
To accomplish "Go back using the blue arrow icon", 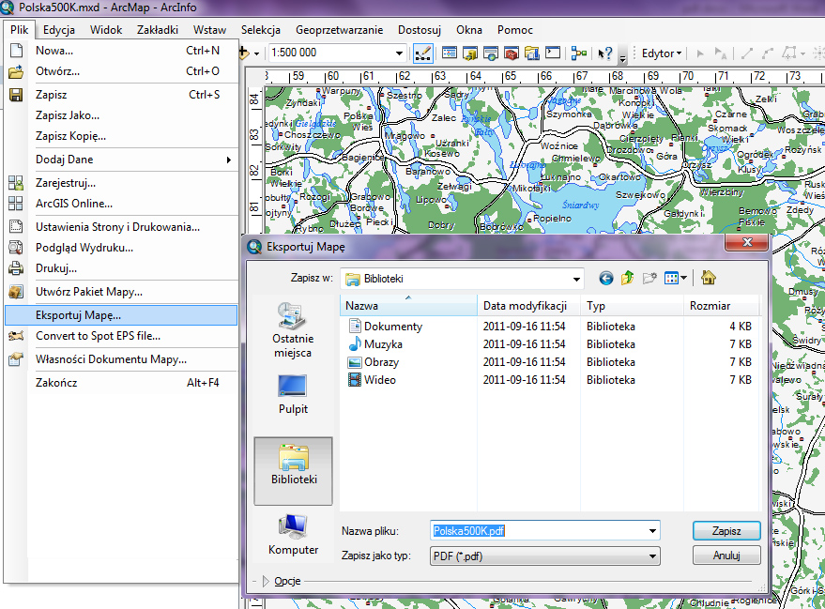I will point(606,278).
